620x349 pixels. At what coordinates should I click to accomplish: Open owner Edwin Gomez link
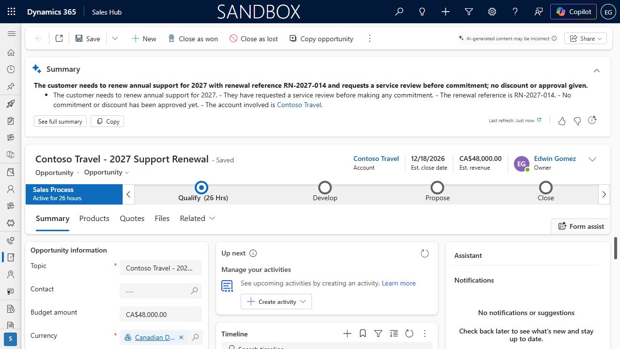[x=555, y=159]
